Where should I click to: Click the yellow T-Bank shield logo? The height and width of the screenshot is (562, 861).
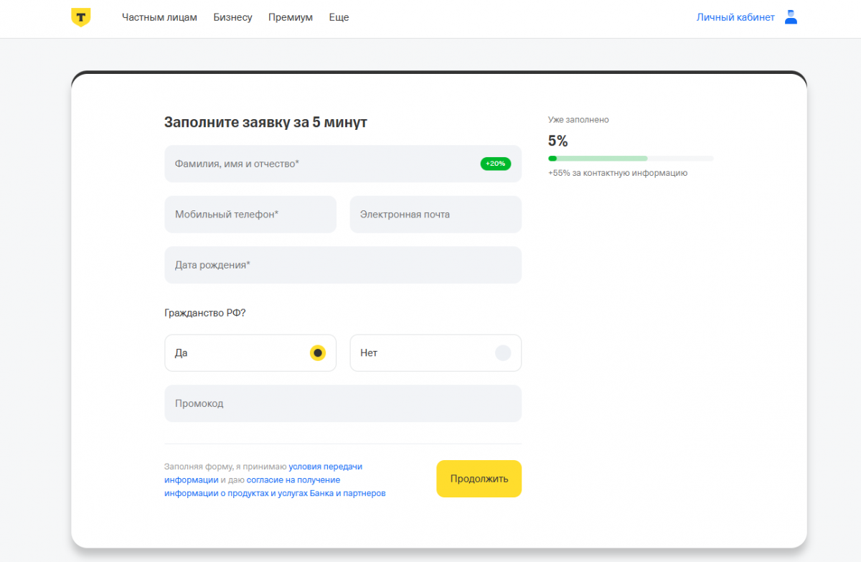coord(80,18)
